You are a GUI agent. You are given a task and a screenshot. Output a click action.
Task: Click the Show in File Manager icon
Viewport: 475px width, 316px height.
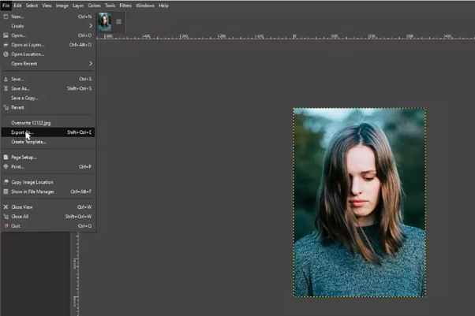pos(6,191)
